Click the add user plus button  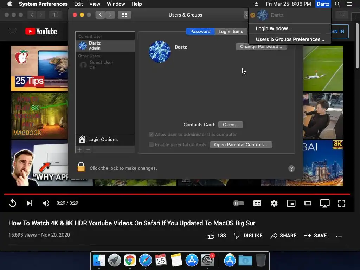(79, 150)
